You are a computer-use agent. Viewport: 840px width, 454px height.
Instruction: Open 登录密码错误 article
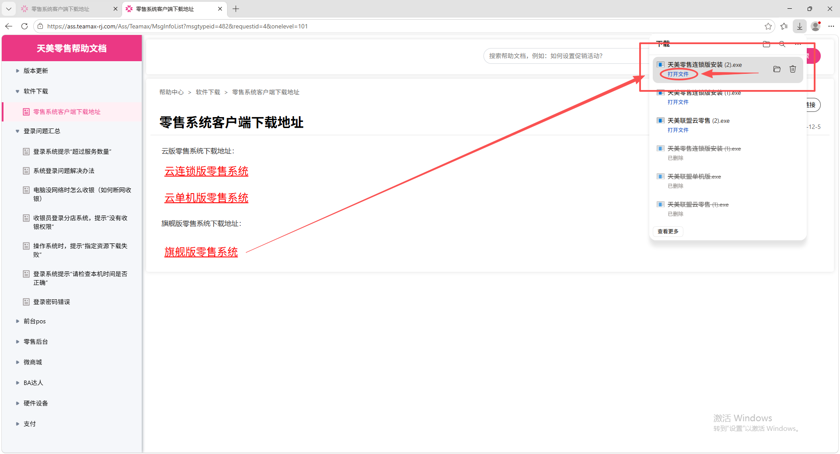click(x=52, y=302)
